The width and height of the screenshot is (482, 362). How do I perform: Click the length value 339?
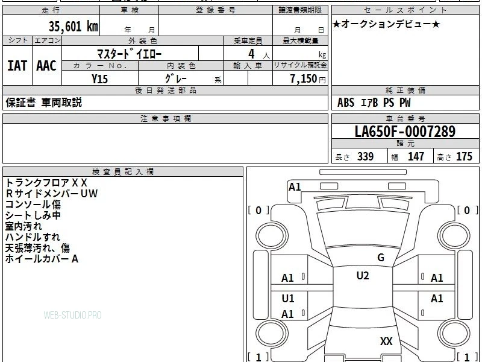pyautogui.click(x=366, y=156)
